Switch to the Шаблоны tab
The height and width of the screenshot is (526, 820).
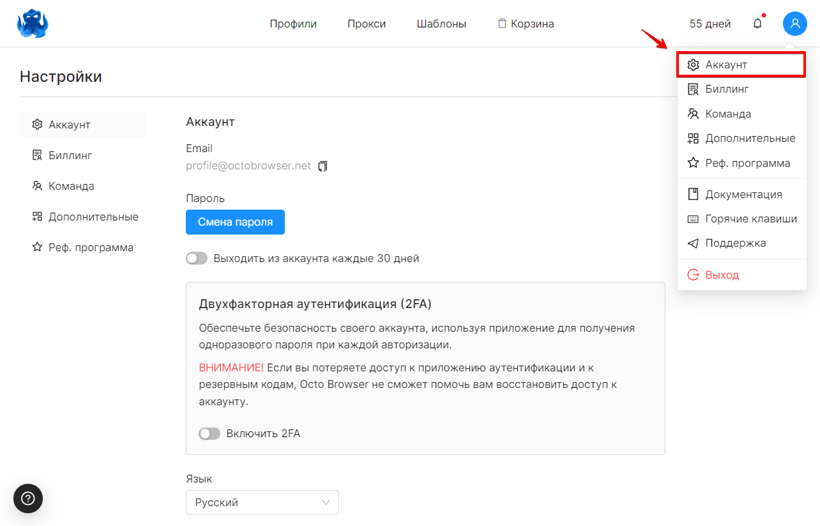point(441,24)
